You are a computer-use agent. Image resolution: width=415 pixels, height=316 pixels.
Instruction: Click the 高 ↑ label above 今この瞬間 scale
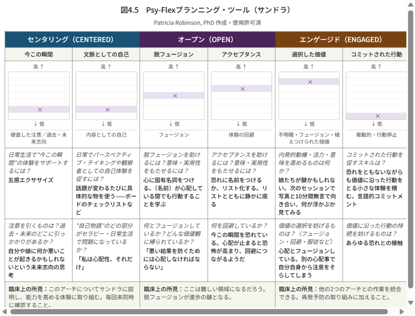(39, 67)
